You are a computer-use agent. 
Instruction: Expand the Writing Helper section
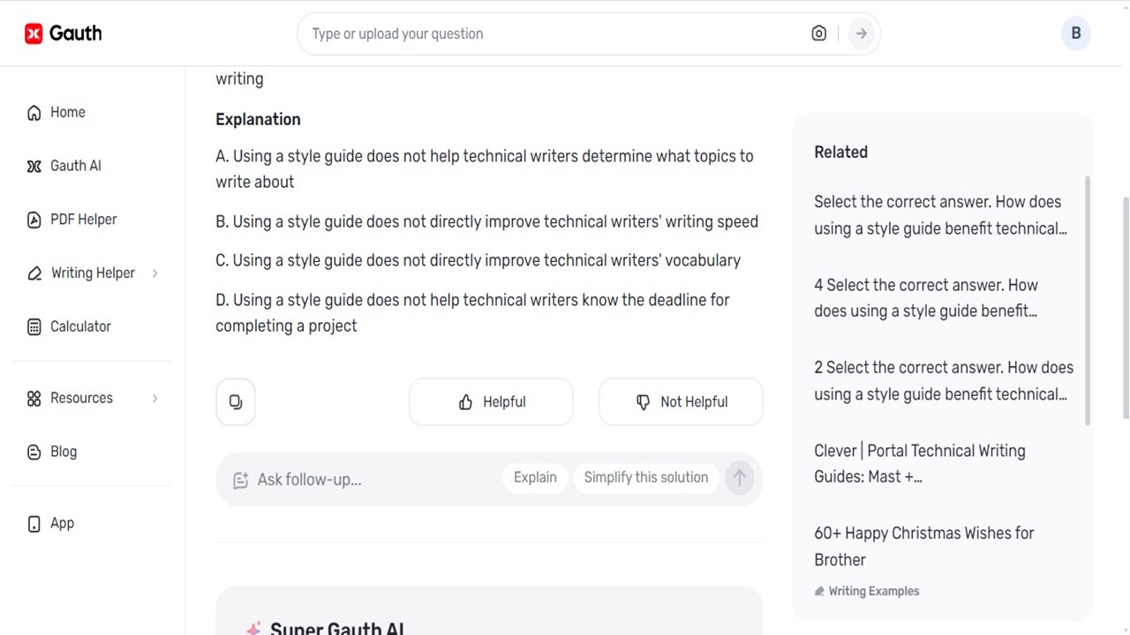pyautogui.click(x=93, y=273)
